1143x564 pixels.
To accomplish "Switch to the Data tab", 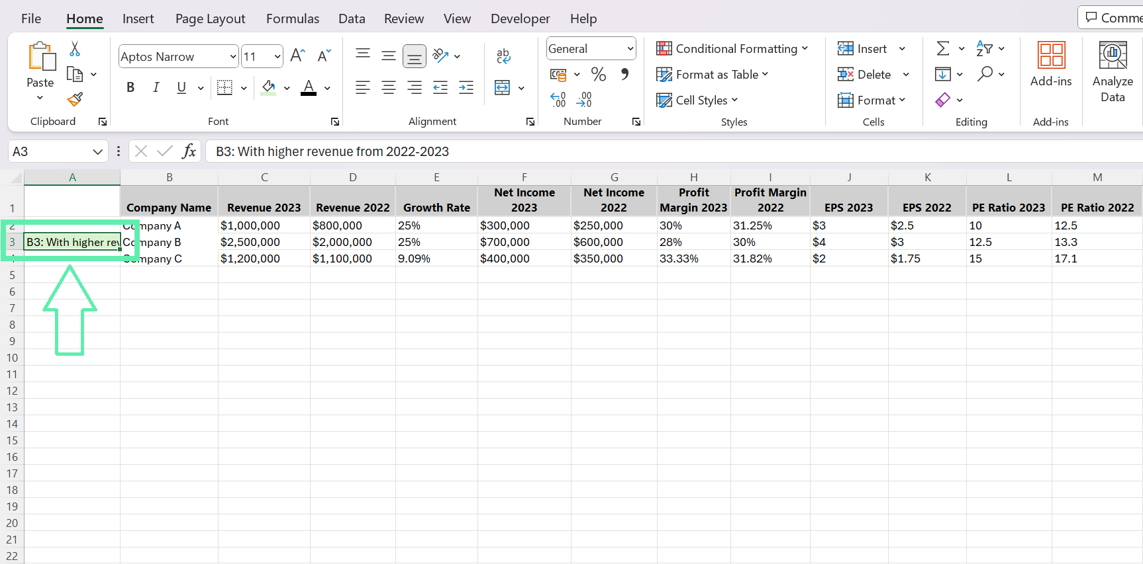I will click(352, 19).
